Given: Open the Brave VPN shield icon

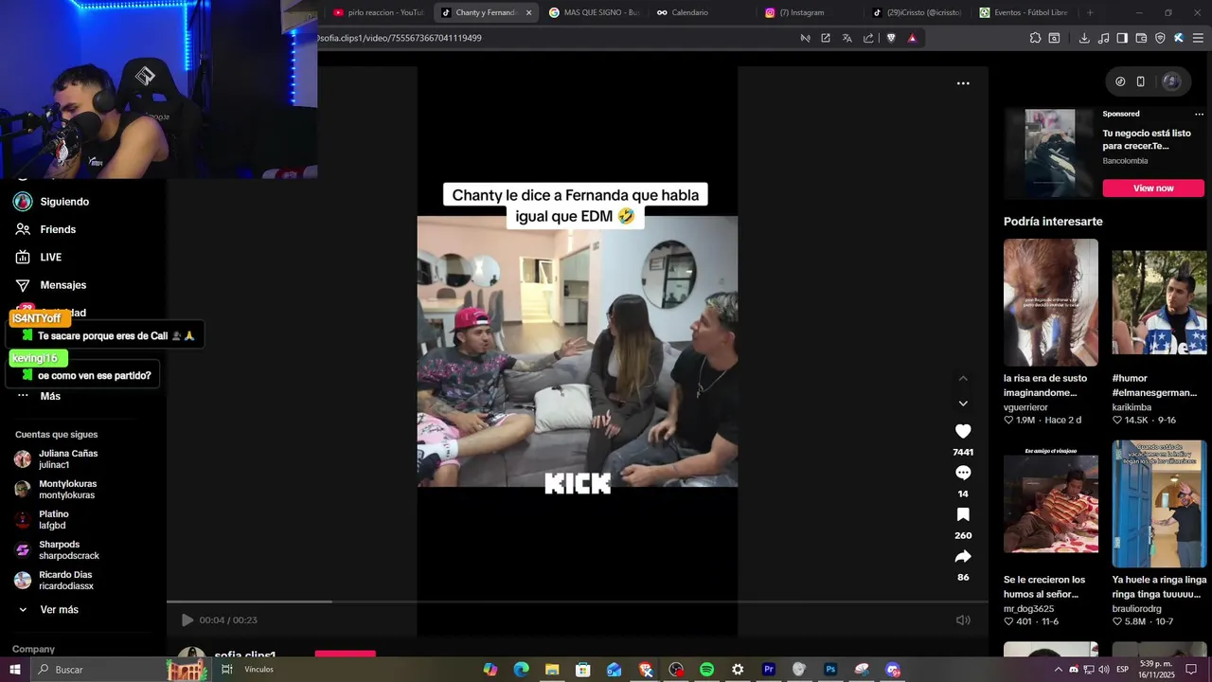Looking at the screenshot, I should pos(1160,38).
